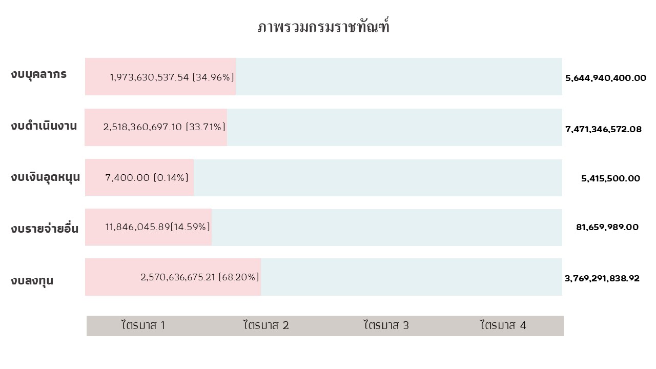The height and width of the screenshot is (369, 656).
Task: Select the งบดำเนินงาน row label
Action: coord(44,126)
